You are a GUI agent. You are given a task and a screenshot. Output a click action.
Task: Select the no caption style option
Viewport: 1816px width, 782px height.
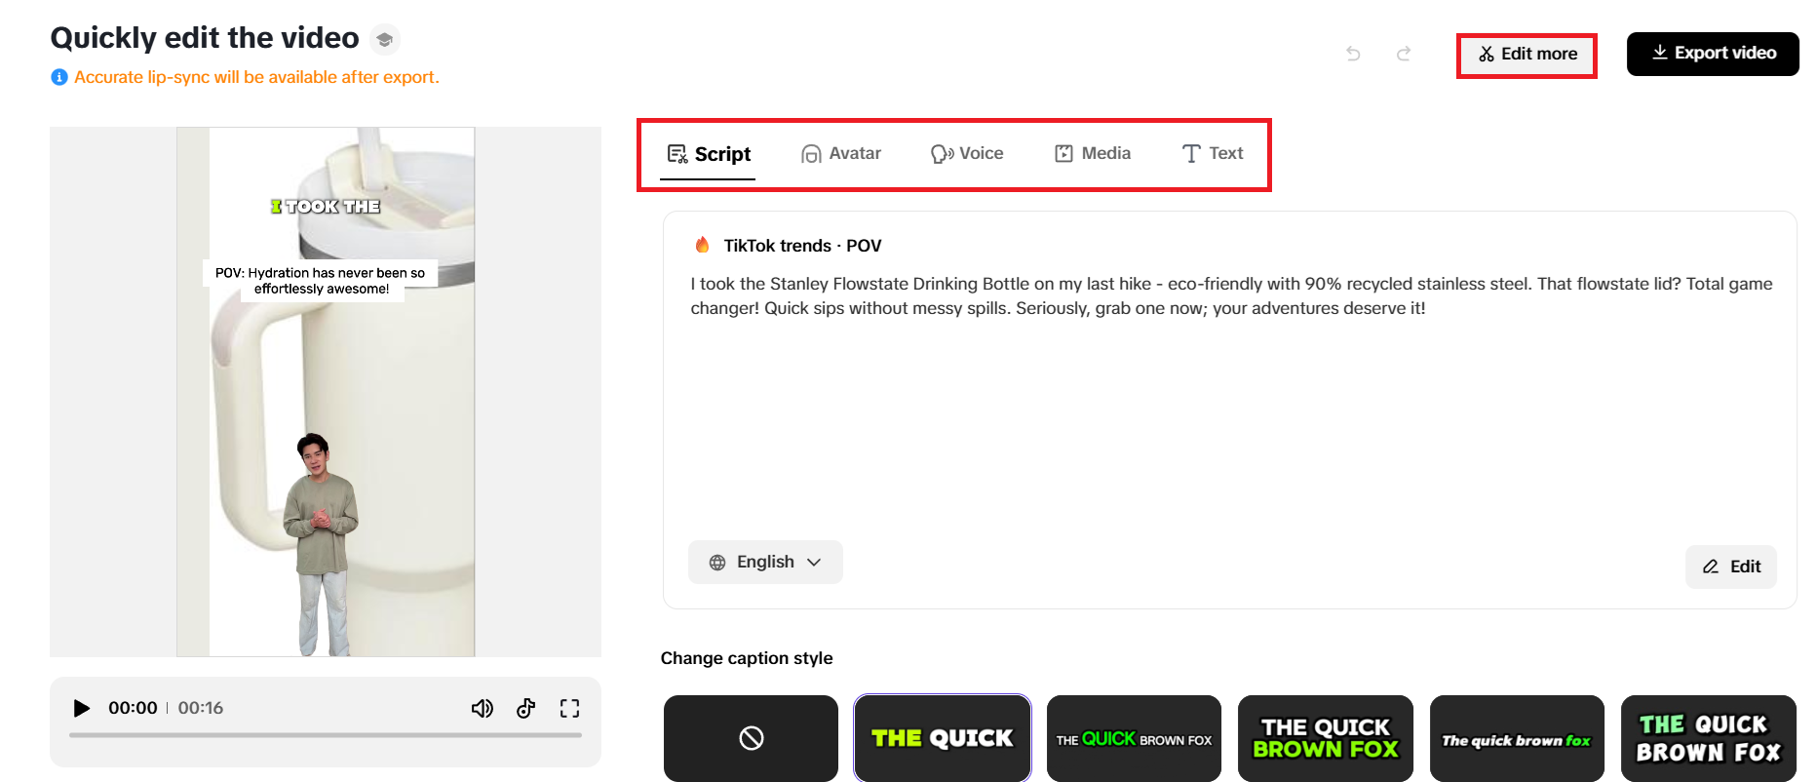click(751, 738)
